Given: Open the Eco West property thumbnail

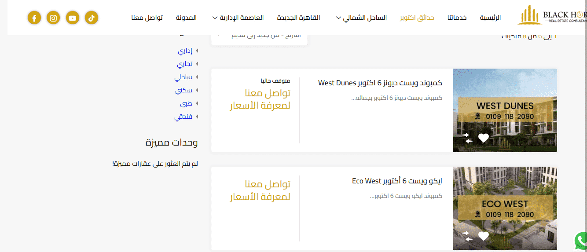Looking at the screenshot, I should coord(505,208).
